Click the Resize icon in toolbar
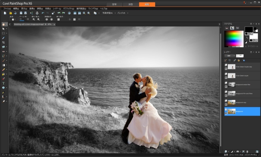 point(53,13)
